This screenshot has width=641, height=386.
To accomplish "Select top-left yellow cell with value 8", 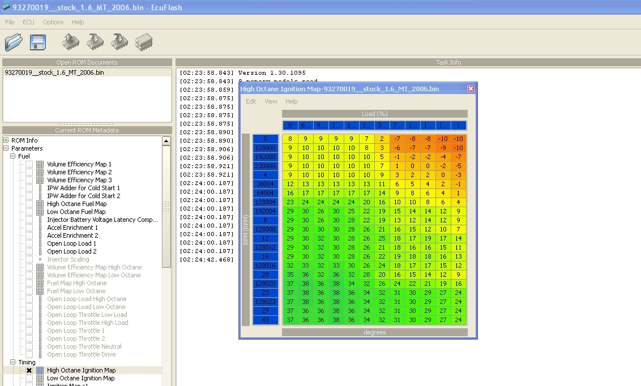I will pyautogui.click(x=290, y=139).
